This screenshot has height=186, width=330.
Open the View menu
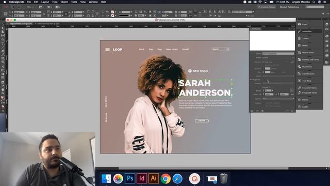(x=83, y=2)
